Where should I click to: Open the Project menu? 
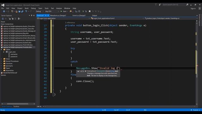20,8
